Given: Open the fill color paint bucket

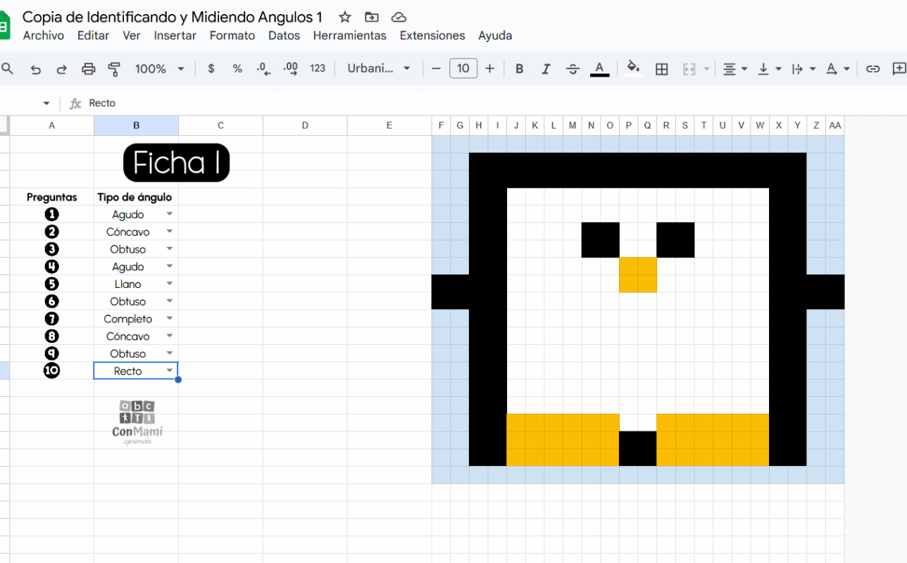Looking at the screenshot, I should pos(633,69).
